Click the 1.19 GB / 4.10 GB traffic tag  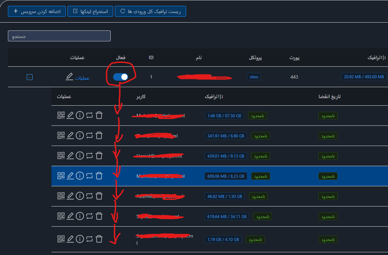(223, 240)
